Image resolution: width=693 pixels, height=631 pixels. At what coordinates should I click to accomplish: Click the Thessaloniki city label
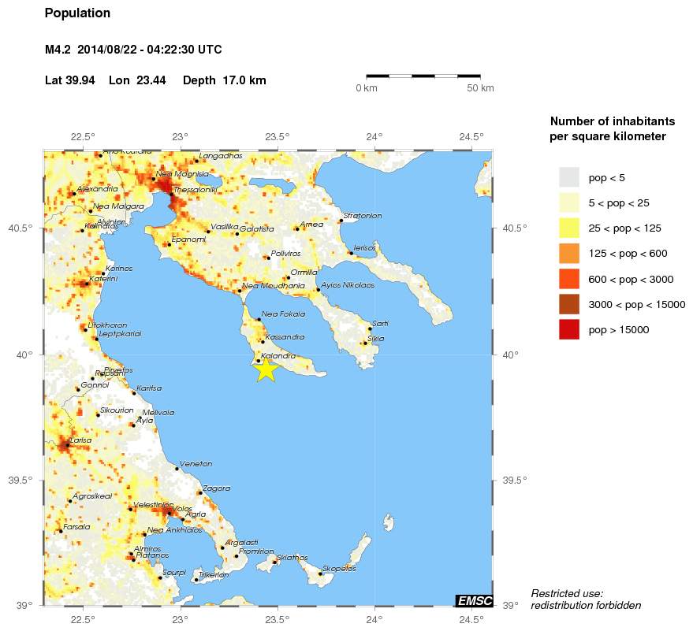[x=196, y=190]
